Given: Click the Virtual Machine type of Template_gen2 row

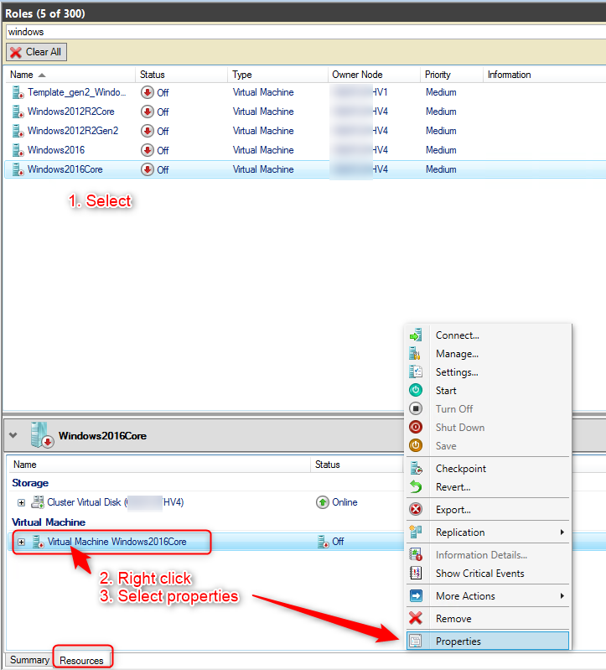Looking at the screenshot, I should point(263,92).
